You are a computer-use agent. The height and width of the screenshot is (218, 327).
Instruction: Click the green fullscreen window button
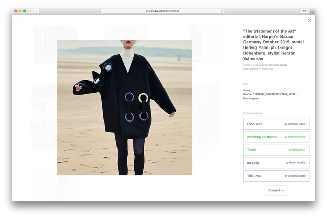click(x=24, y=11)
